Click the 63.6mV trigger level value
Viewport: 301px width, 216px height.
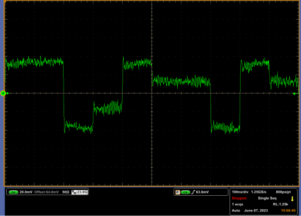pyautogui.click(x=203, y=192)
